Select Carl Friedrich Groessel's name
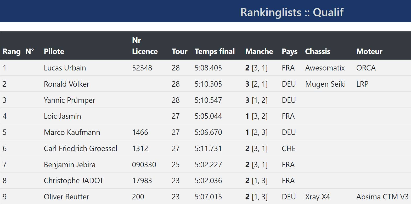 point(80,148)
